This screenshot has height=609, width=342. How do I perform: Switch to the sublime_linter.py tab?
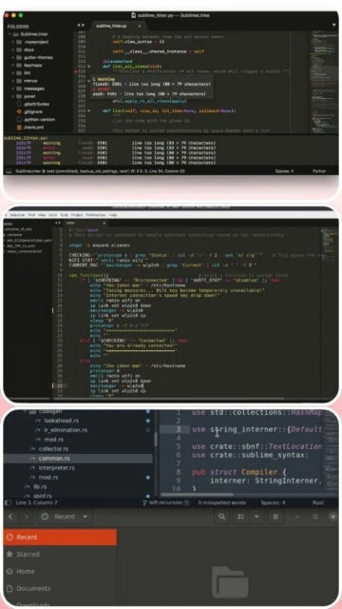click(x=111, y=26)
